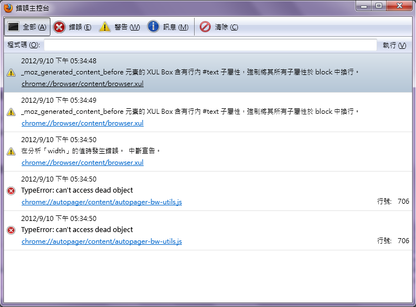
Task: Open autopager-bw-utils.js link in the bottom TypeError
Action: [102, 241]
